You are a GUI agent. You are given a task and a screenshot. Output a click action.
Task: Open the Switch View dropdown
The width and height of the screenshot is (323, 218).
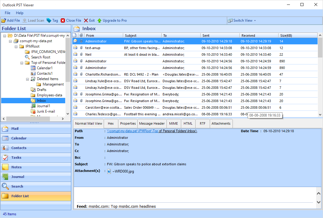click(x=242, y=21)
